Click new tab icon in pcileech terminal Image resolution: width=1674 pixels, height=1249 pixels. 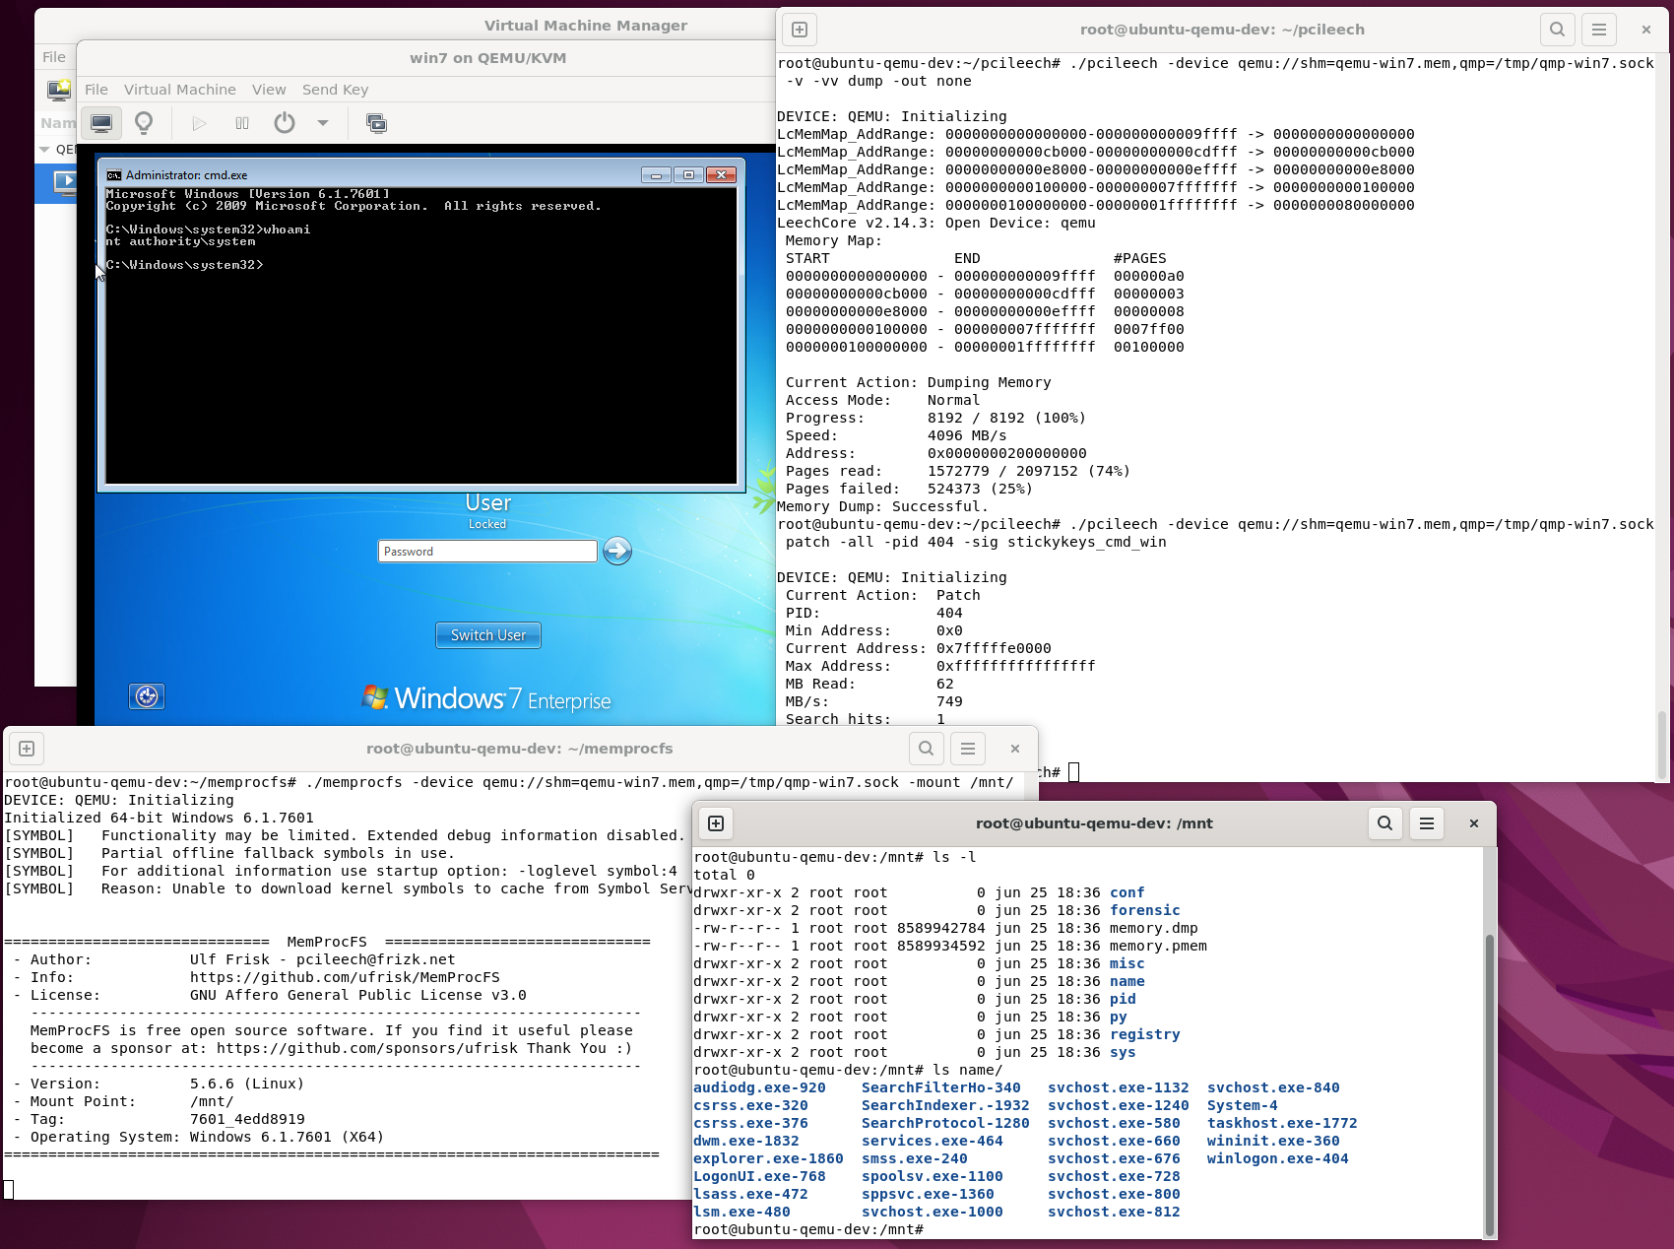click(x=800, y=30)
